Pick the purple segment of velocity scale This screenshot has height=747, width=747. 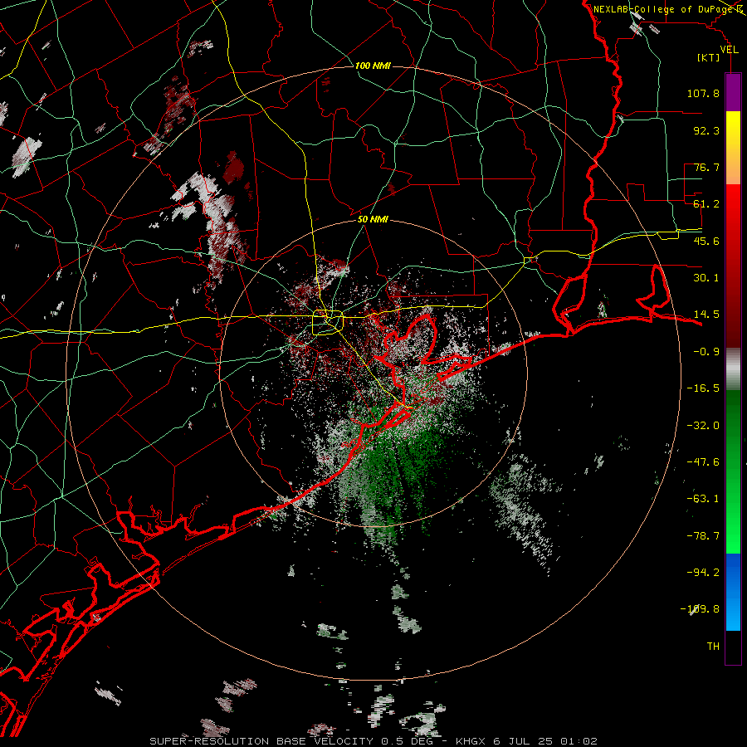[x=733, y=92]
